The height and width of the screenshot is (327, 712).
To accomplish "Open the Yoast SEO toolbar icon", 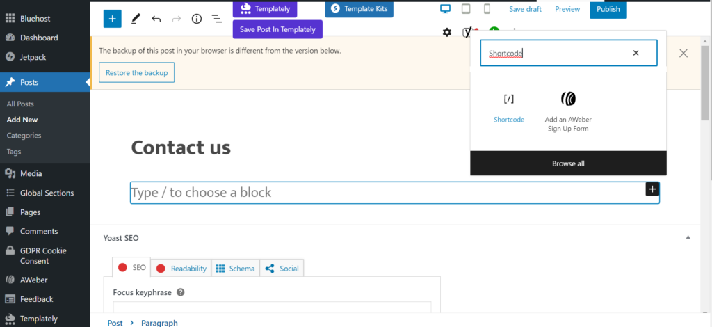I will point(467,32).
